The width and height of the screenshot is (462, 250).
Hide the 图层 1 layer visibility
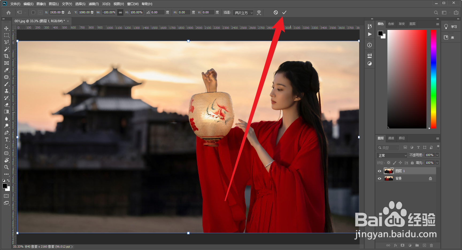pyautogui.click(x=379, y=171)
